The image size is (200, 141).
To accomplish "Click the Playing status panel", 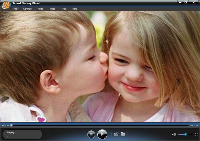I will 23,134.
